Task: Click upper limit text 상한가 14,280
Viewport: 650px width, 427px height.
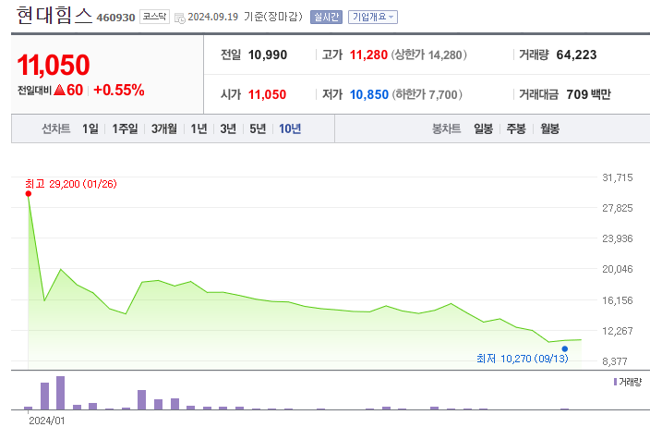Action: pyautogui.click(x=429, y=55)
